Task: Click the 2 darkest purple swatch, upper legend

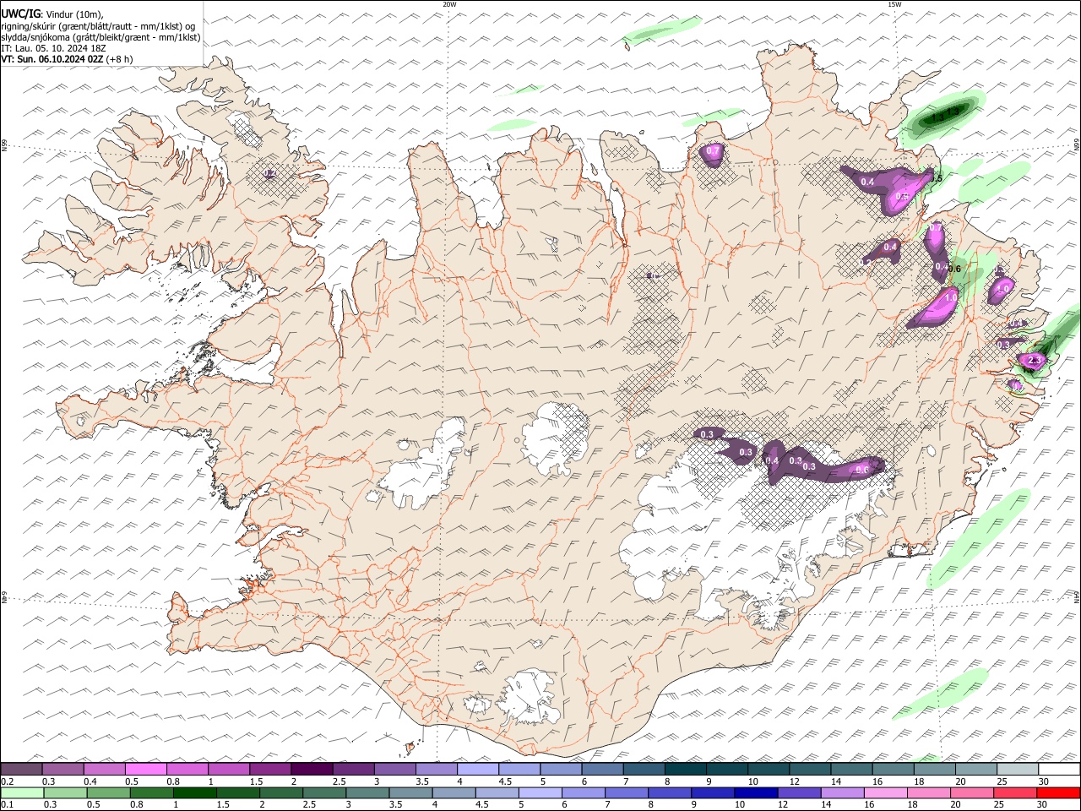Action: click(x=311, y=769)
